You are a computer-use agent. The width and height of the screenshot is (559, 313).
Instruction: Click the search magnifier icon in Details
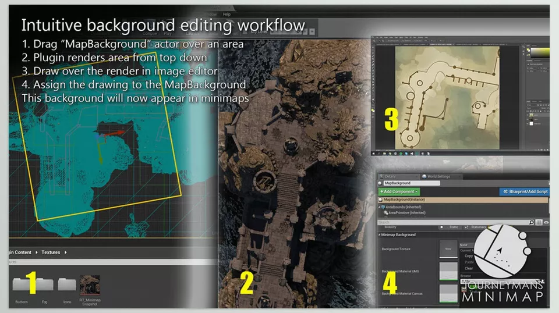(530, 222)
